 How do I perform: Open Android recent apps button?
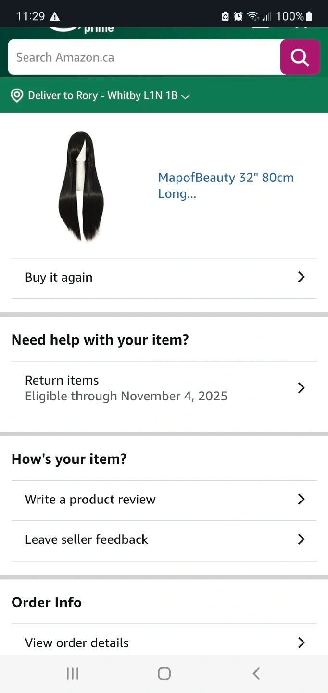tap(73, 674)
